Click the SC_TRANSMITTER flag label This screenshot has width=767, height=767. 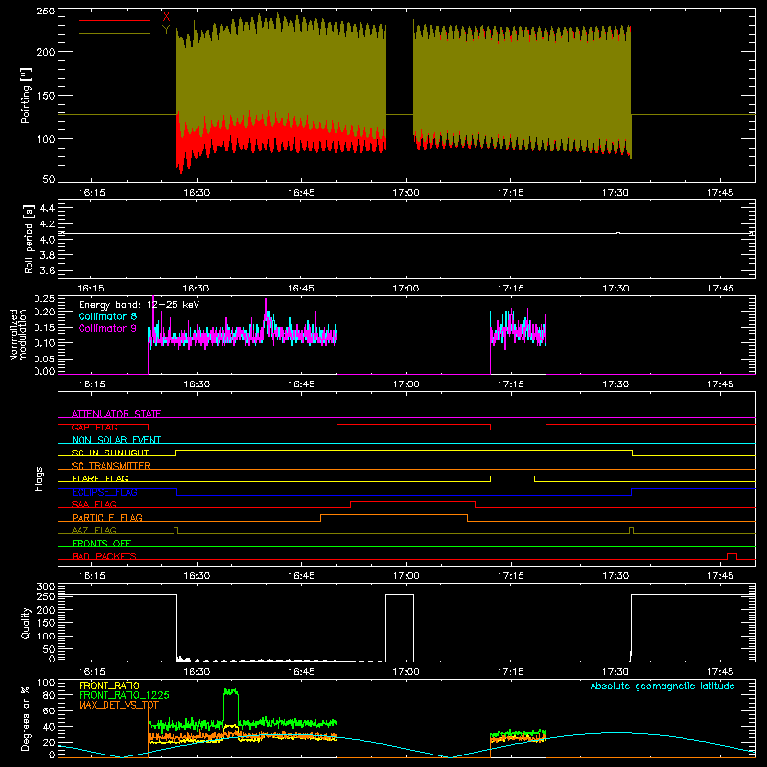111,466
